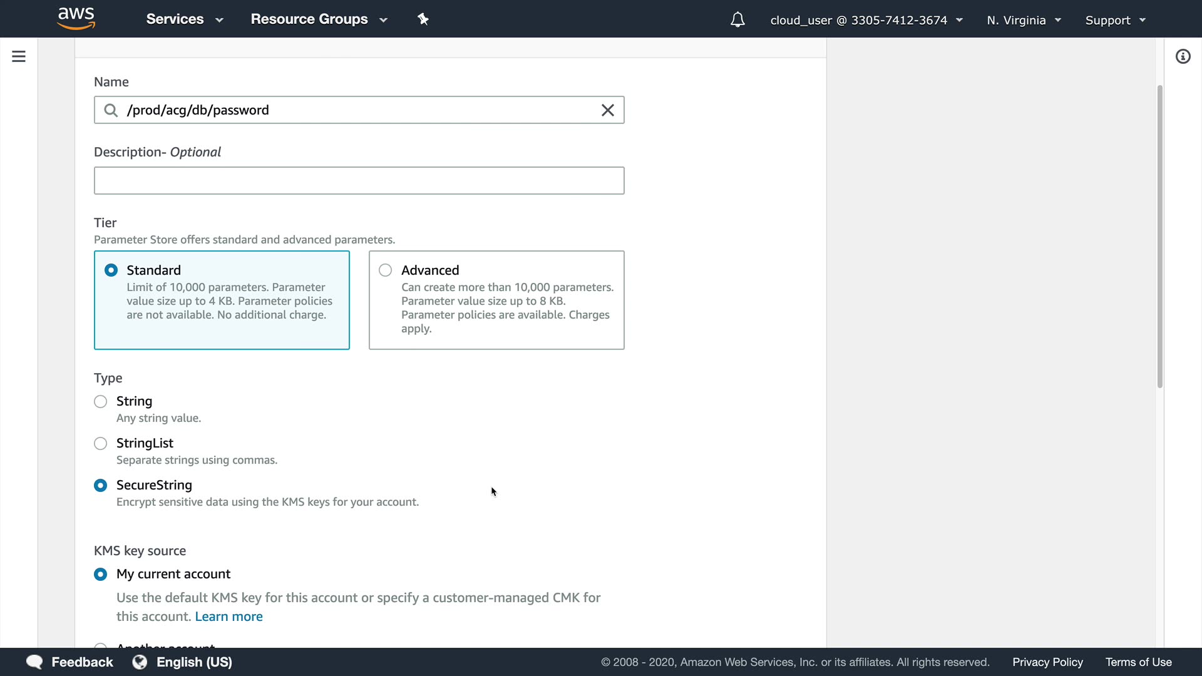Image resolution: width=1202 pixels, height=676 pixels.
Task: Choose the StringList type option
Action: click(101, 443)
